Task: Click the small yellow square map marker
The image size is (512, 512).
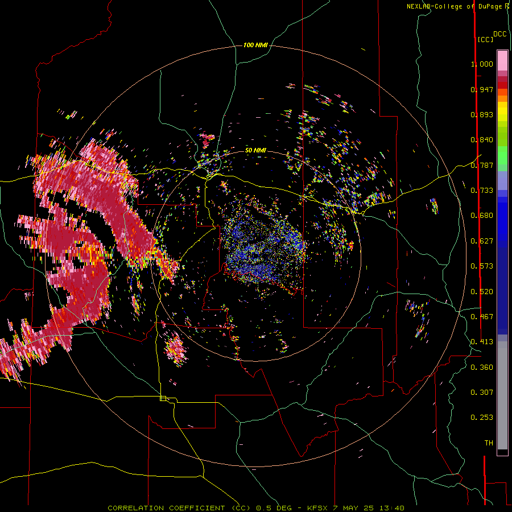Action: (163, 398)
